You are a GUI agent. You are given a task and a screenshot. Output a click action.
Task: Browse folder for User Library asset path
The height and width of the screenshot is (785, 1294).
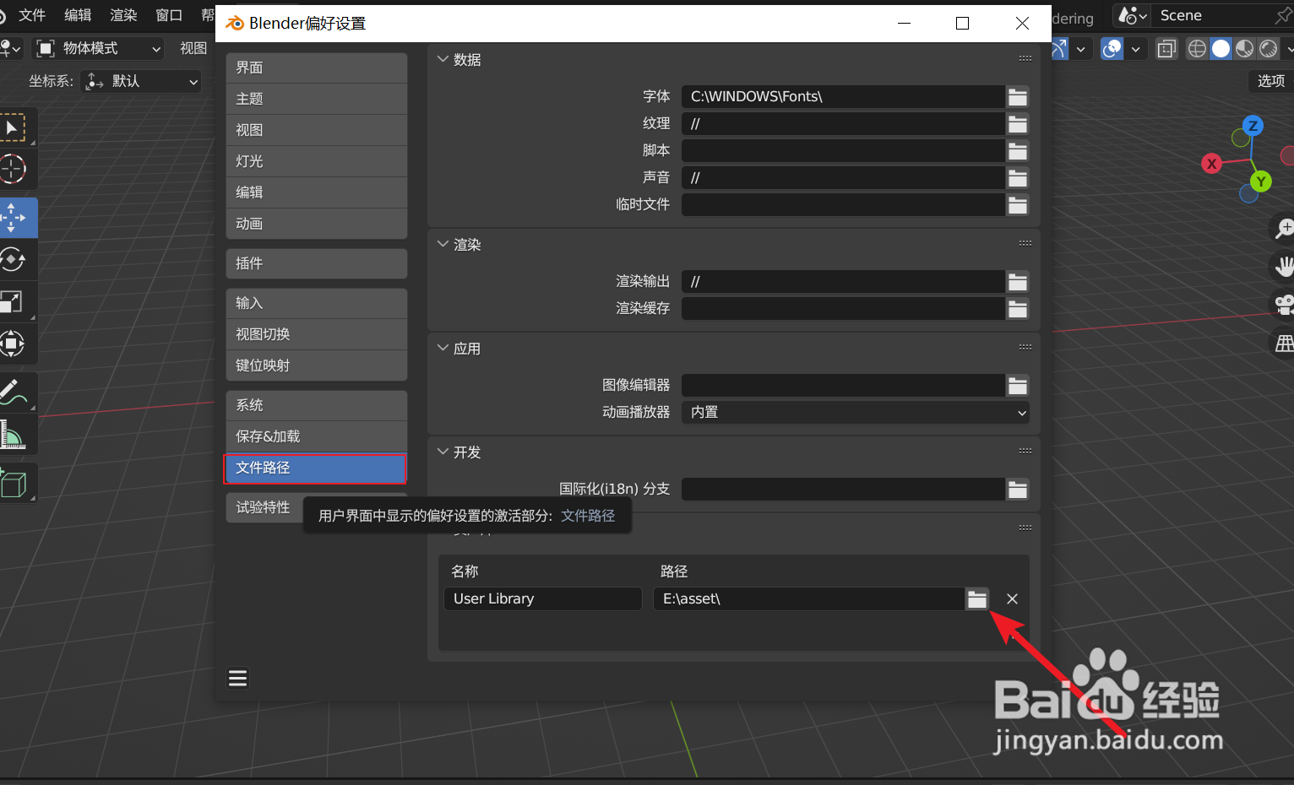click(x=977, y=599)
